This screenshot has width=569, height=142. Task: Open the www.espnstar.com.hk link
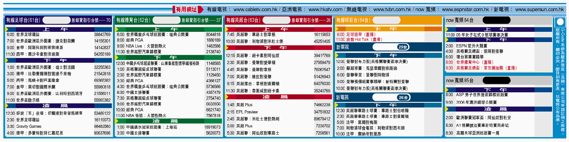465,9
